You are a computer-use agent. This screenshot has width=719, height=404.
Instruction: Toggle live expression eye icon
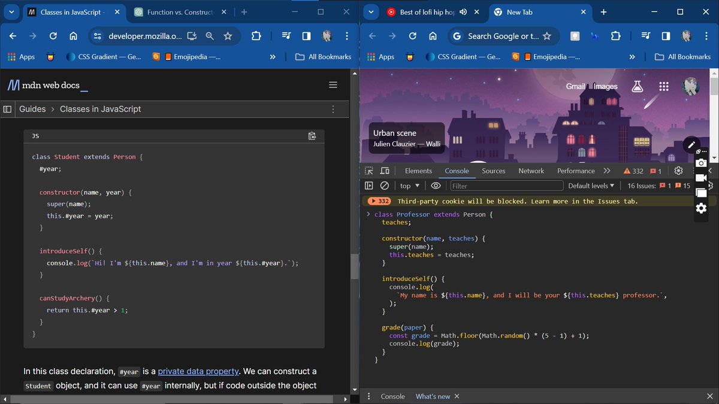coord(436,186)
